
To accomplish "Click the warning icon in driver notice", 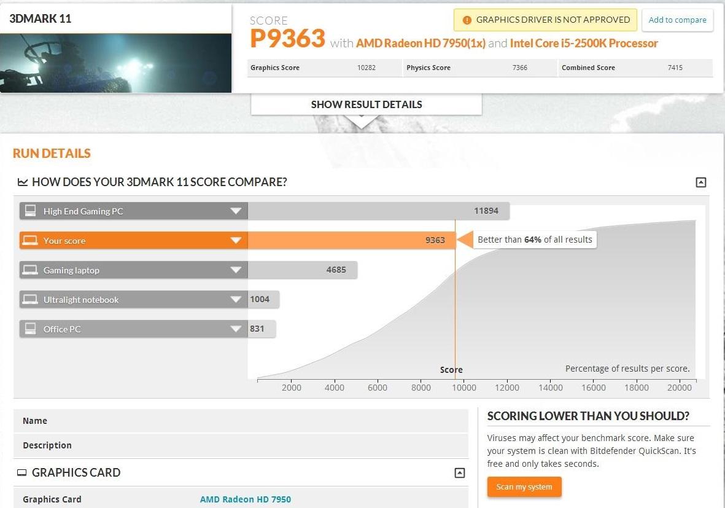I will [467, 20].
